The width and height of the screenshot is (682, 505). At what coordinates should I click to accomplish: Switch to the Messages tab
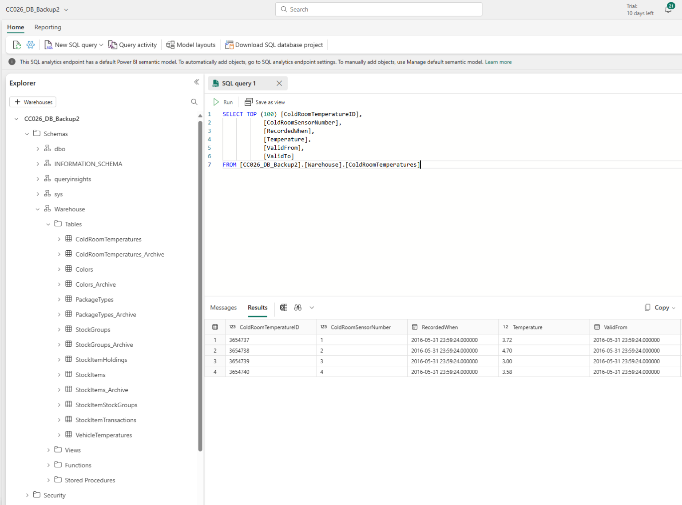coord(223,307)
